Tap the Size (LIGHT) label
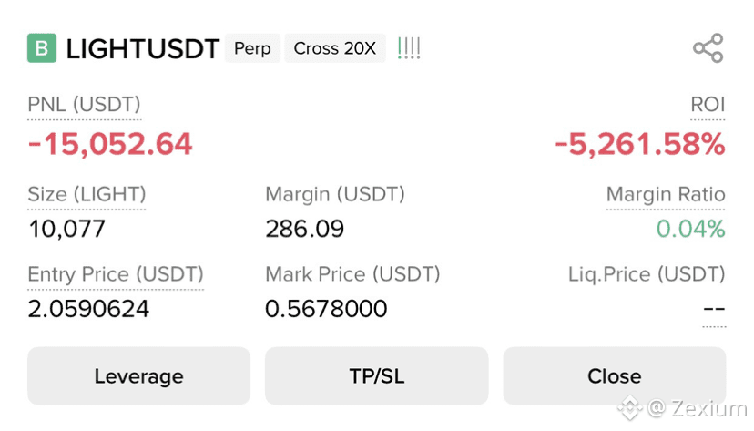The width and height of the screenshot is (754, 431). point(87,194)
